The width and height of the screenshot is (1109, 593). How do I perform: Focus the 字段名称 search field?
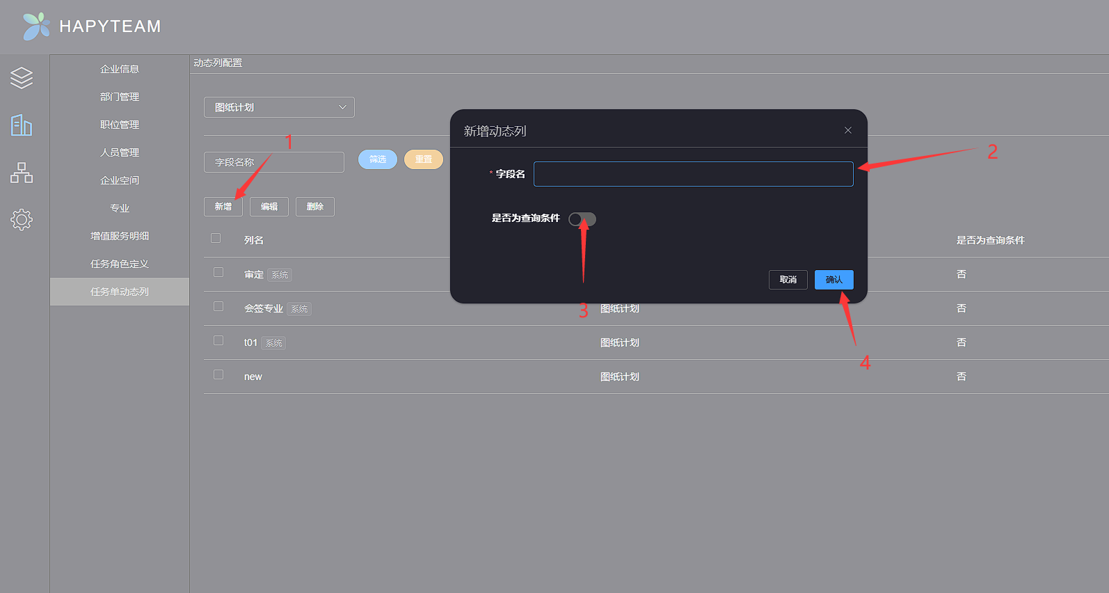[x=274, y=162]
